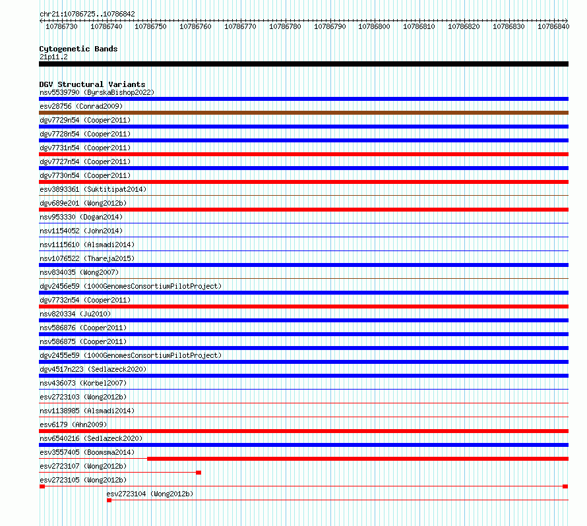Viewport: 587px width, 526px height.
Task: Click the dgv7728n54 (Cooper2011) label
Action: coord(85,134)
